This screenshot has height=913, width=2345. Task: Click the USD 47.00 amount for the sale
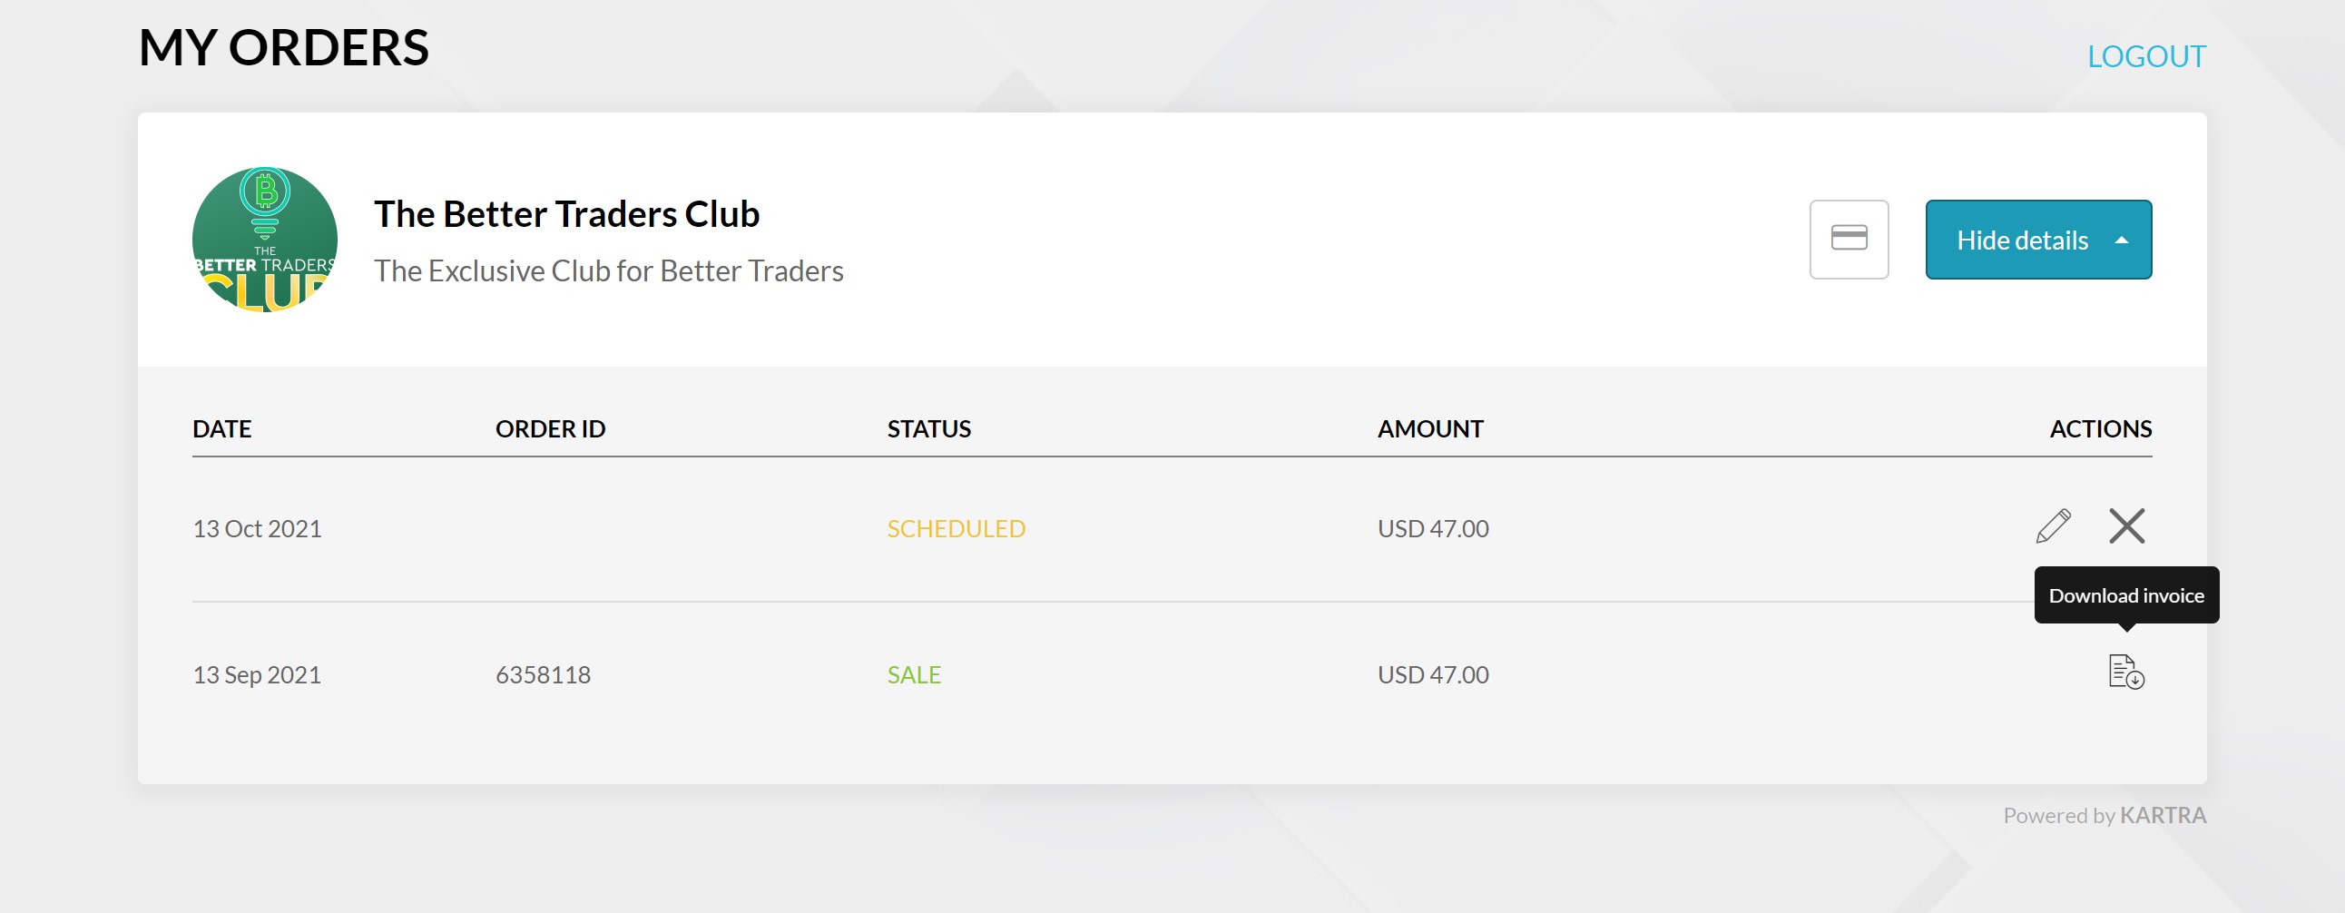point(1432,673)
